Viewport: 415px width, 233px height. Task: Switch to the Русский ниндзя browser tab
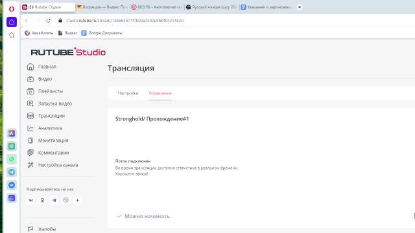(212, 7)
